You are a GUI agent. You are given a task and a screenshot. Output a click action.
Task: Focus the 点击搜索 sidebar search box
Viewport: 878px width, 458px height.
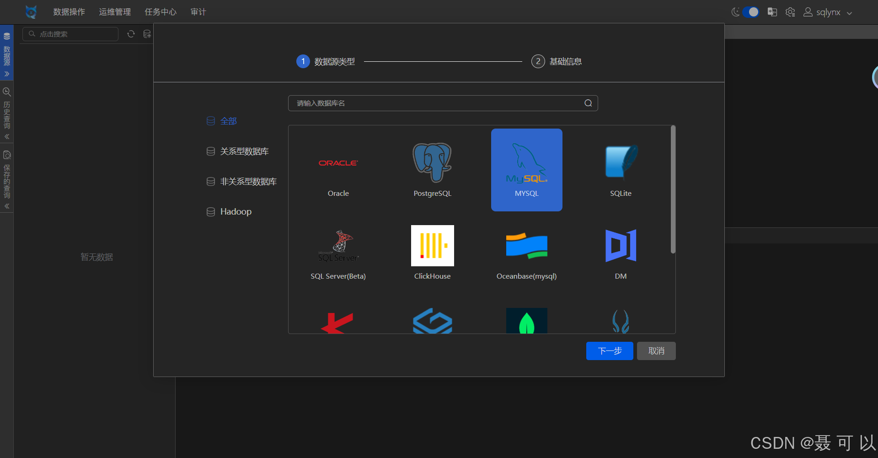pyautogui.click(x=70, y=34)
